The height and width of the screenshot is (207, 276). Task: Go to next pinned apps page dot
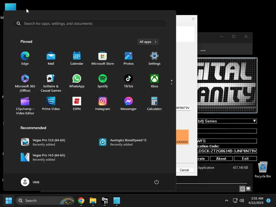[x=172, y=84]
